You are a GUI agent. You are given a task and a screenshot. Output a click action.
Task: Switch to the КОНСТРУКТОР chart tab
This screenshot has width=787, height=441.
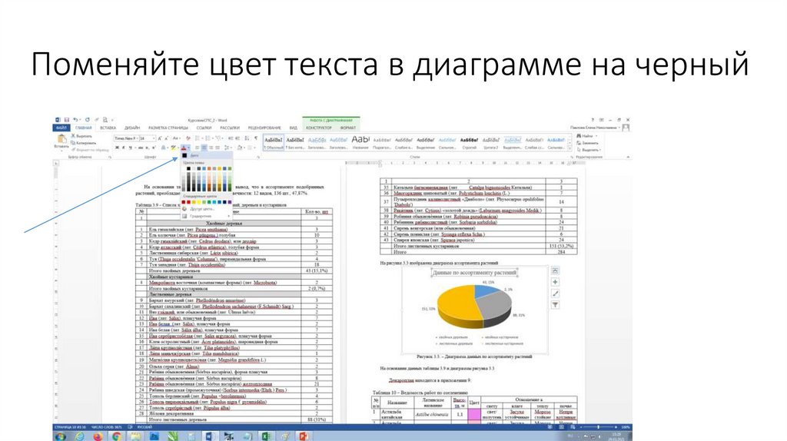click(319, 128)
